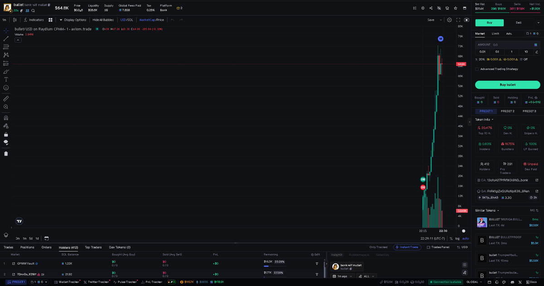
Task: Select the 5d time range
Action: click(x=31, y=238)
